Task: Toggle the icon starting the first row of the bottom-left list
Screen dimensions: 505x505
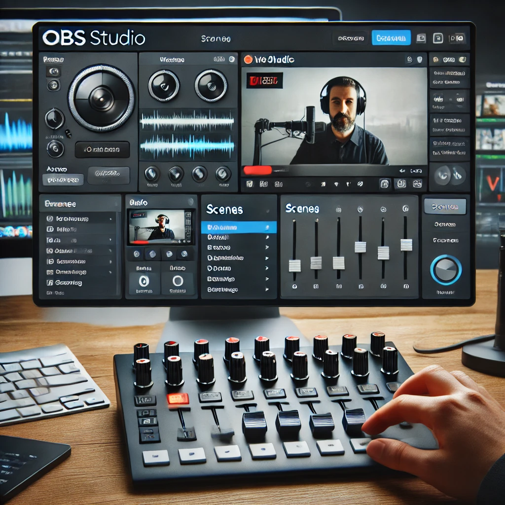Action: pyautogui.click(x=50, y=218)
